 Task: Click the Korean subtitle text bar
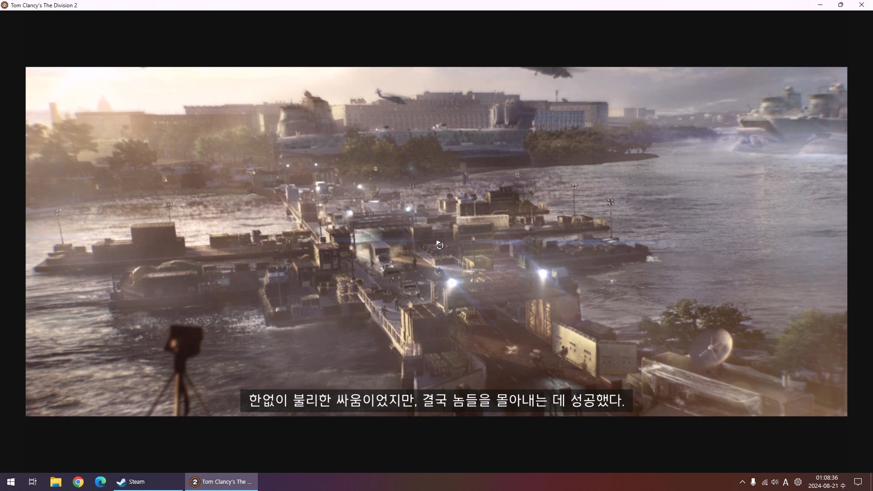point(436,401)
